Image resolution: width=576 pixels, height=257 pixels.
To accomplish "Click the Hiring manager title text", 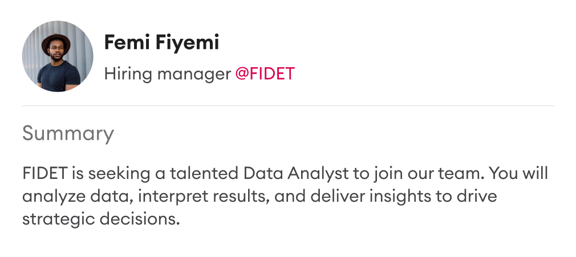I will [168, 75].
